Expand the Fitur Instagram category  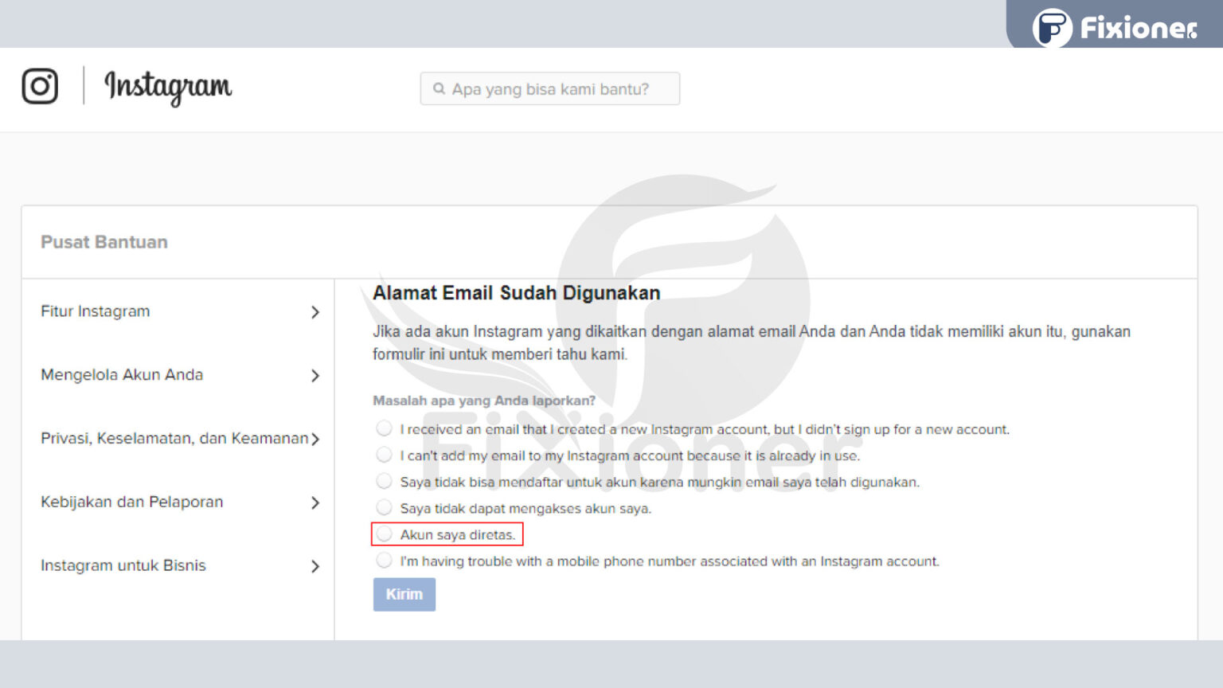[x=317, y=312]
